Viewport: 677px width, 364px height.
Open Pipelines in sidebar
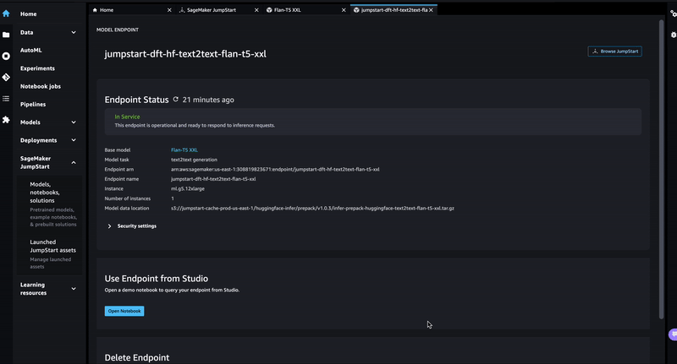click(x=33, y=104)
